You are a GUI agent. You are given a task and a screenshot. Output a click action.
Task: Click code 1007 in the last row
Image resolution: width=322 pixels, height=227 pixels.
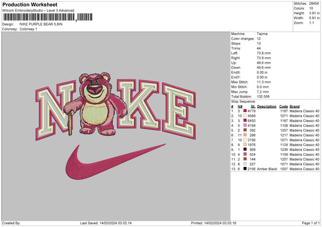[x=284, y=169]
